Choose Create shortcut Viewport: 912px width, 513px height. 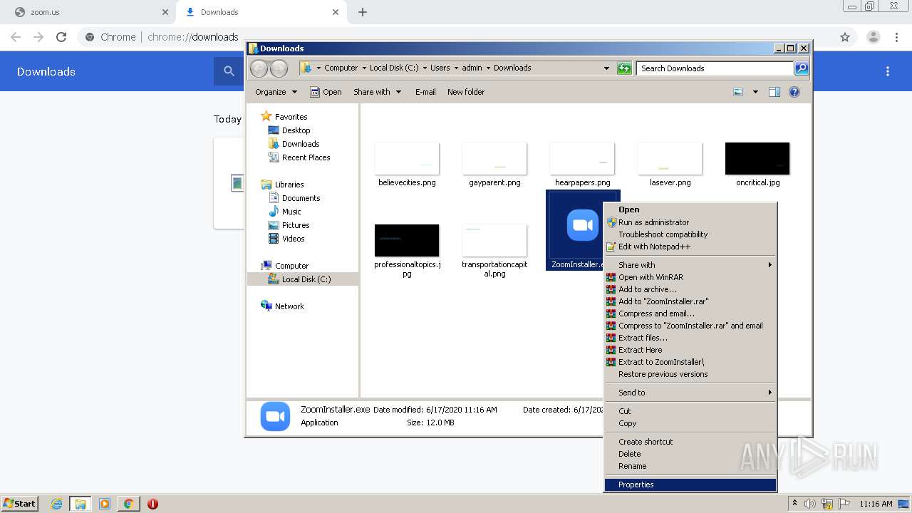pos(690,442)
